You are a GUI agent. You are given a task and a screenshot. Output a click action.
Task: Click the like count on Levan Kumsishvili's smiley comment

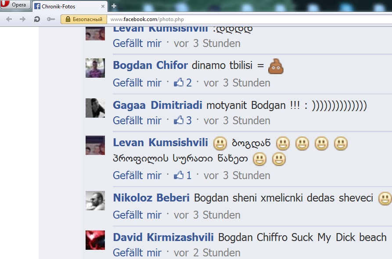coord(183,176)
